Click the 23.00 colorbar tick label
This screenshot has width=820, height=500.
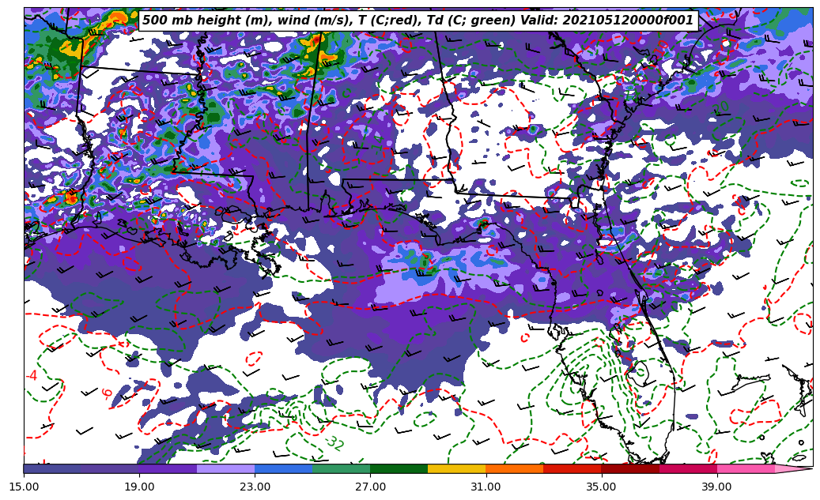(255, 487)
